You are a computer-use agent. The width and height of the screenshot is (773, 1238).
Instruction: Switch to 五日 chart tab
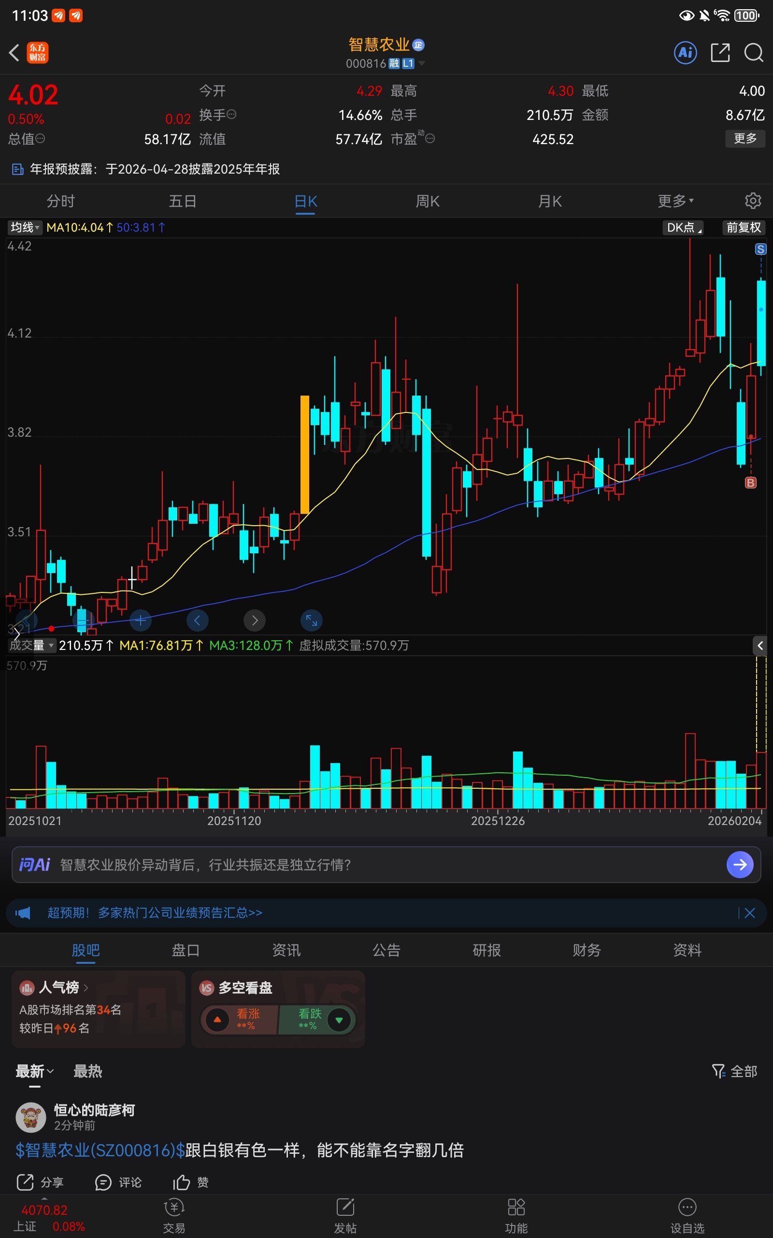(x=183, y=201)
